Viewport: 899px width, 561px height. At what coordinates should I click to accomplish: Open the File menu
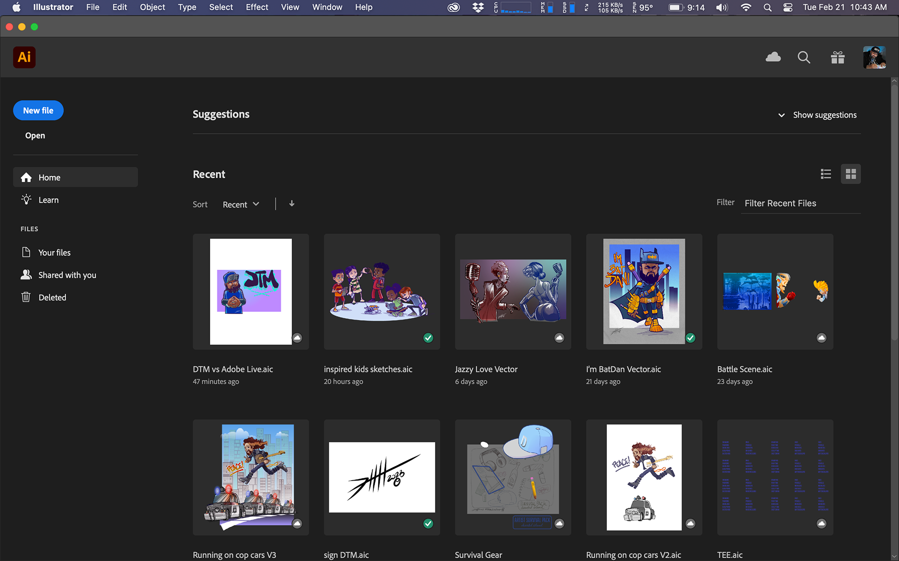click(x=93, y=7)
